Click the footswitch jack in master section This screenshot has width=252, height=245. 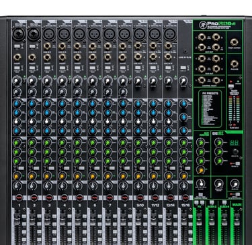[234, 42]
